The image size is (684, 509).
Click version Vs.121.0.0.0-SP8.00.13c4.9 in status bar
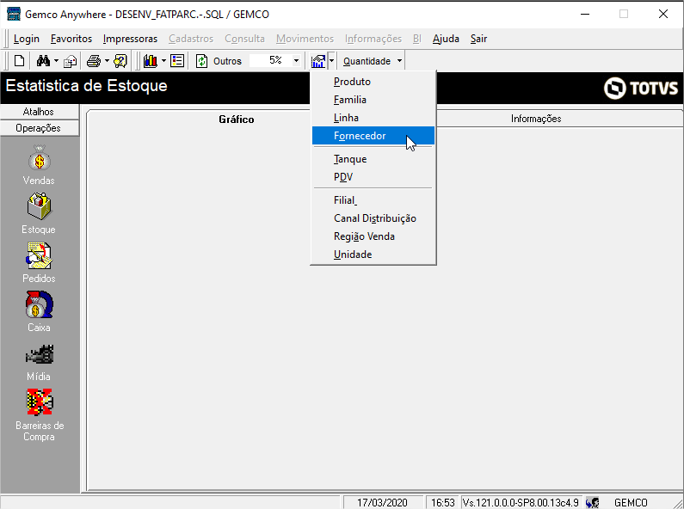coord(521,503)
